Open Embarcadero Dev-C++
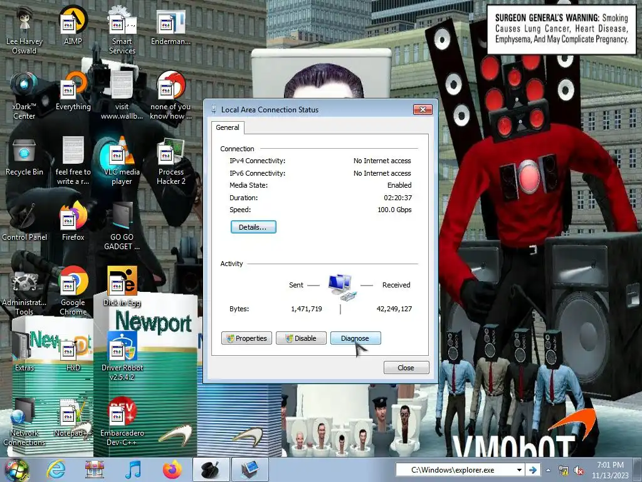This screenshot has height=482, width=642. (x=122, y=422)
